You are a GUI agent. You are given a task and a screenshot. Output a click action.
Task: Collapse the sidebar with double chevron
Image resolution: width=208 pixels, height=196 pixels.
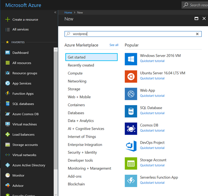pos(55,12)
